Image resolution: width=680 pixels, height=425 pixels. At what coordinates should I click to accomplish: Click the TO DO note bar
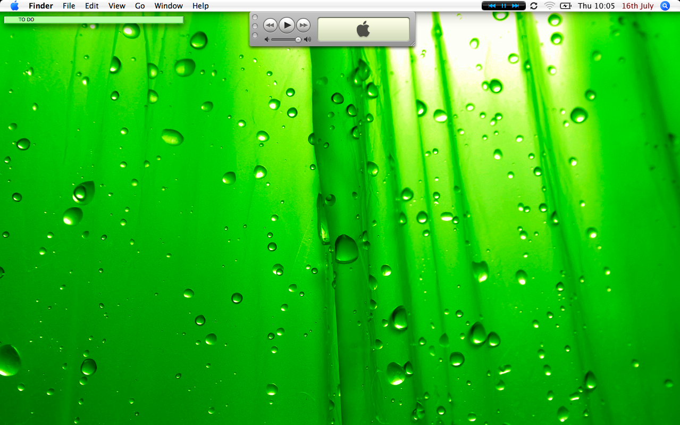click(x=94, y=20)
